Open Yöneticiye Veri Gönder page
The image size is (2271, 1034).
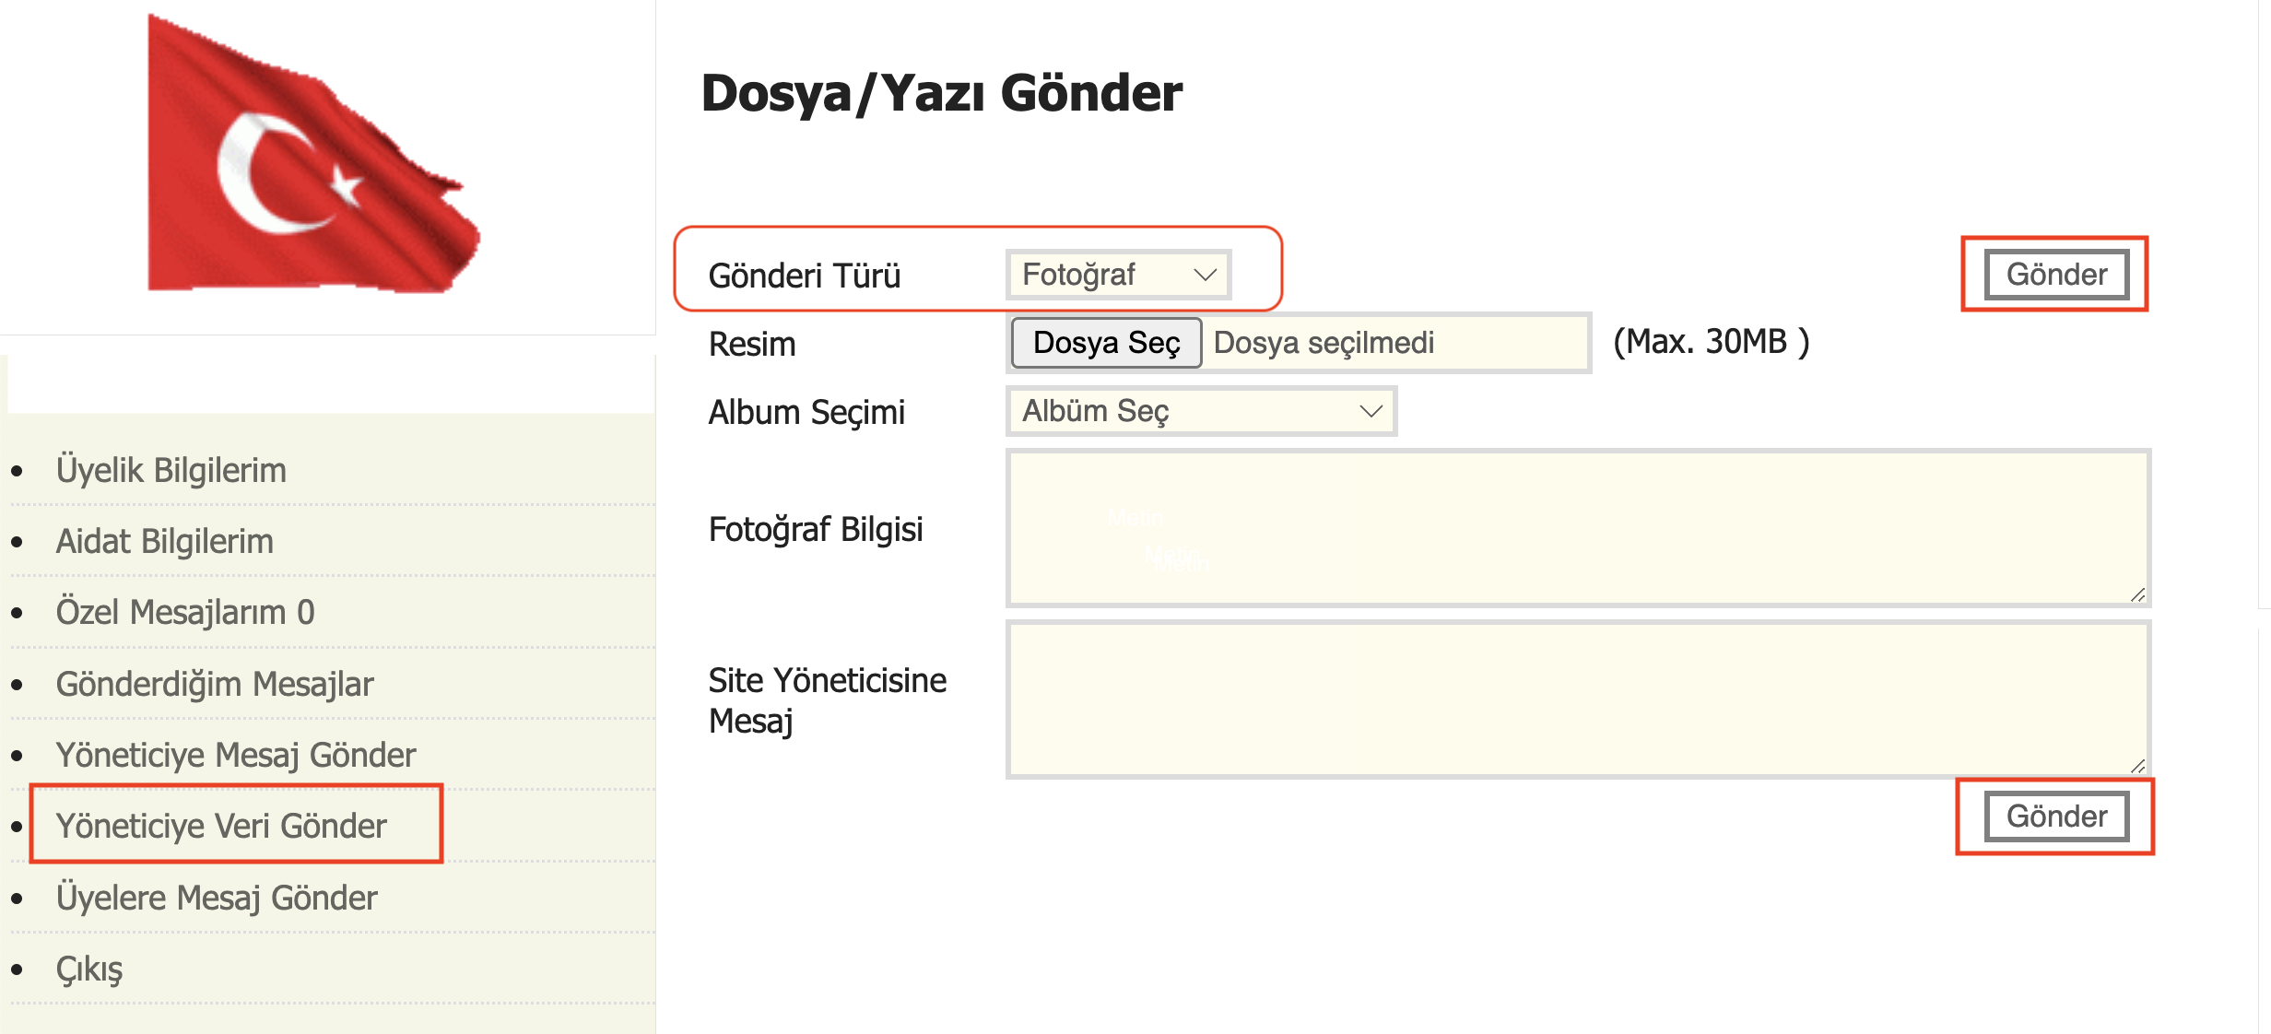[221, 826]
